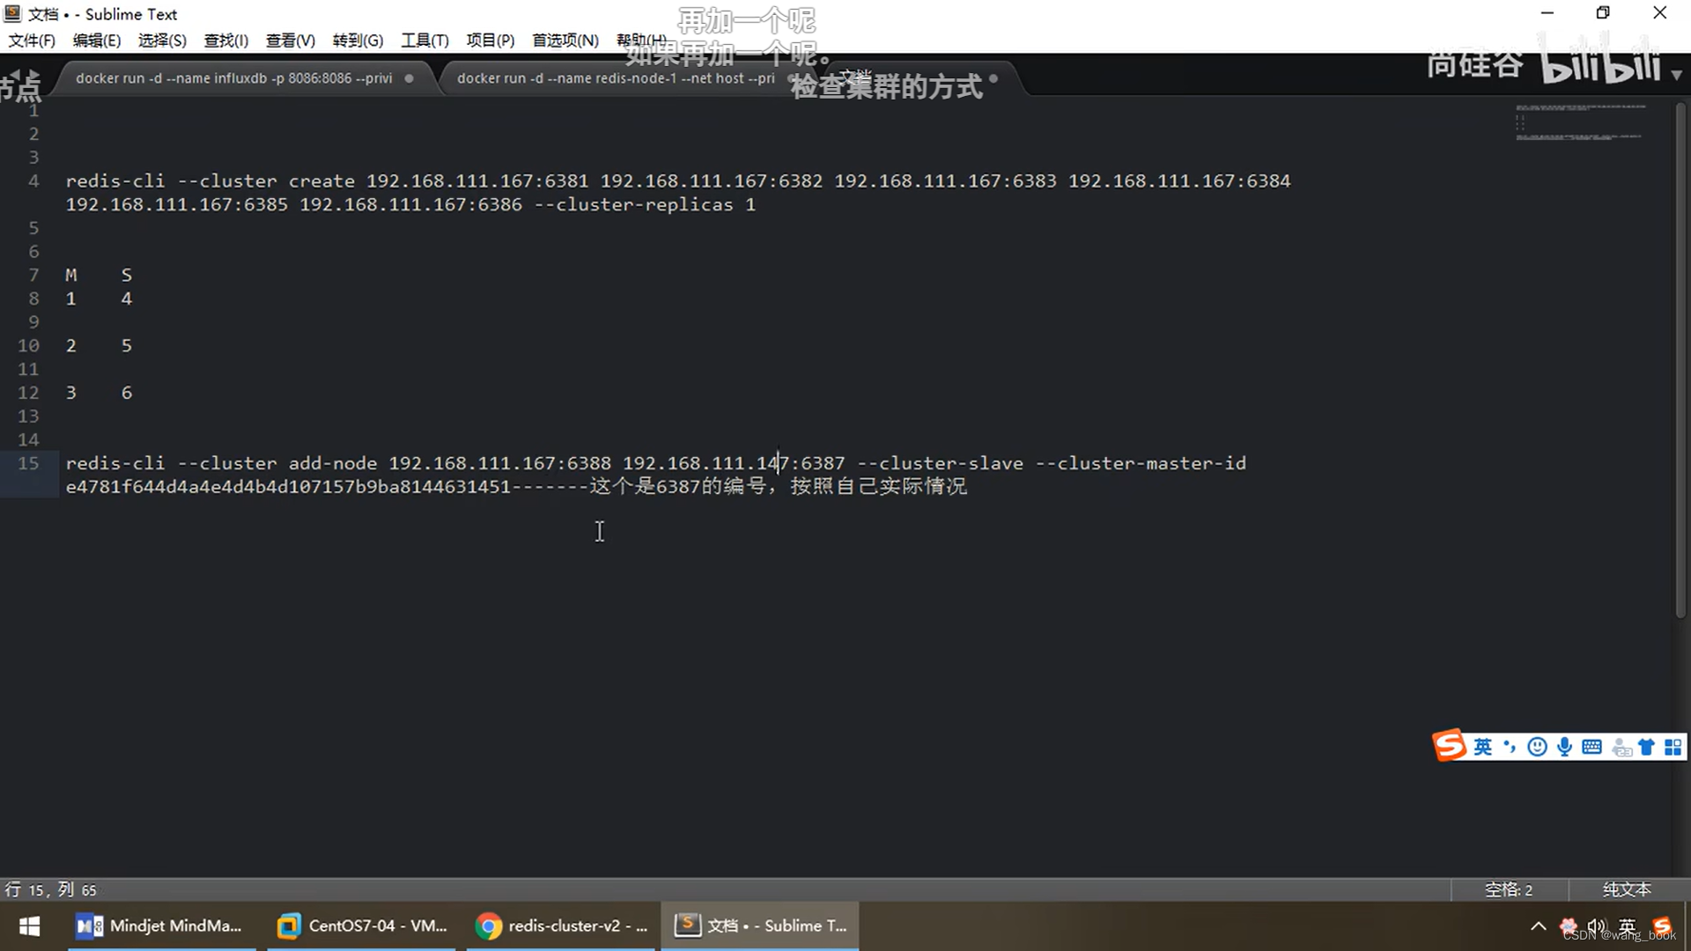Open the 首选项(N) menu
The height and width of the screenshot is (951, 1691).
click(x=565, y=41)
